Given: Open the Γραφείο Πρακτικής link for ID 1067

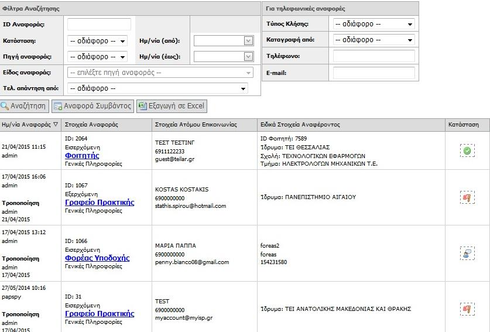Looking at the screenshot, I should pos(100,202).
